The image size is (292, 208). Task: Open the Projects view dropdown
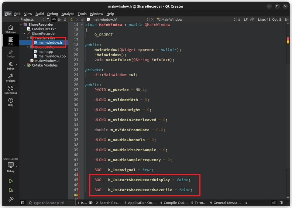(x=33, y=19)
